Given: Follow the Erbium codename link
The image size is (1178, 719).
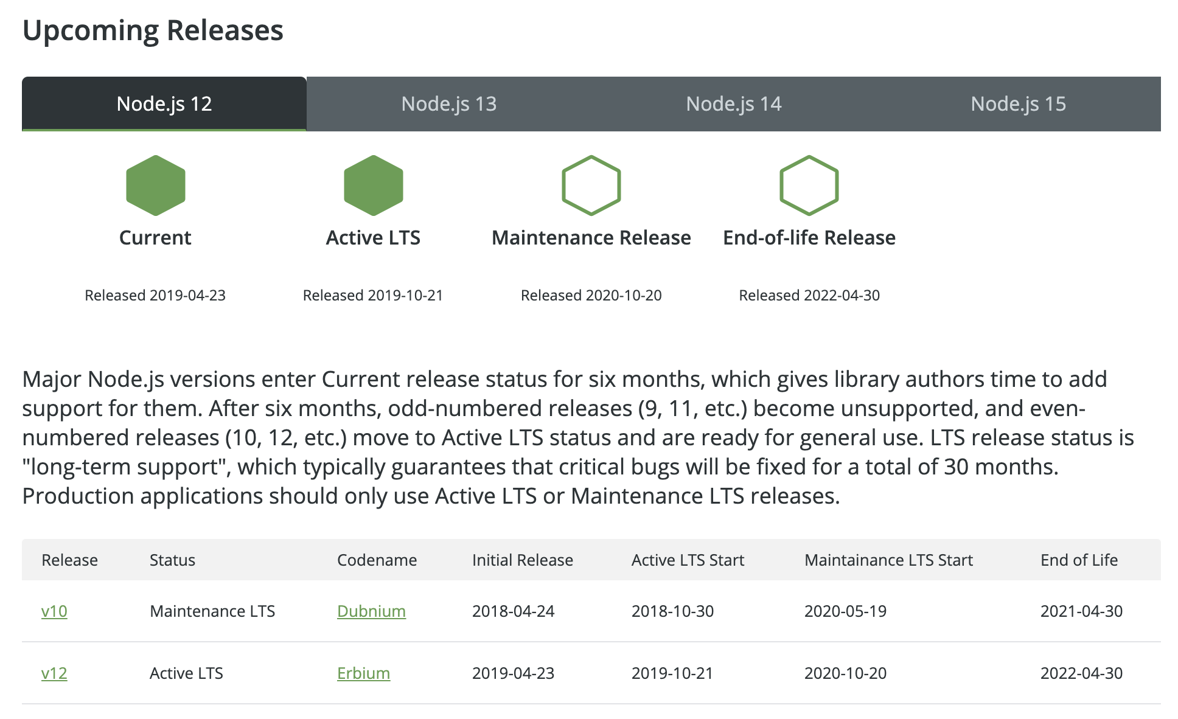Looking at the screenshot, I should coord(363,673).
